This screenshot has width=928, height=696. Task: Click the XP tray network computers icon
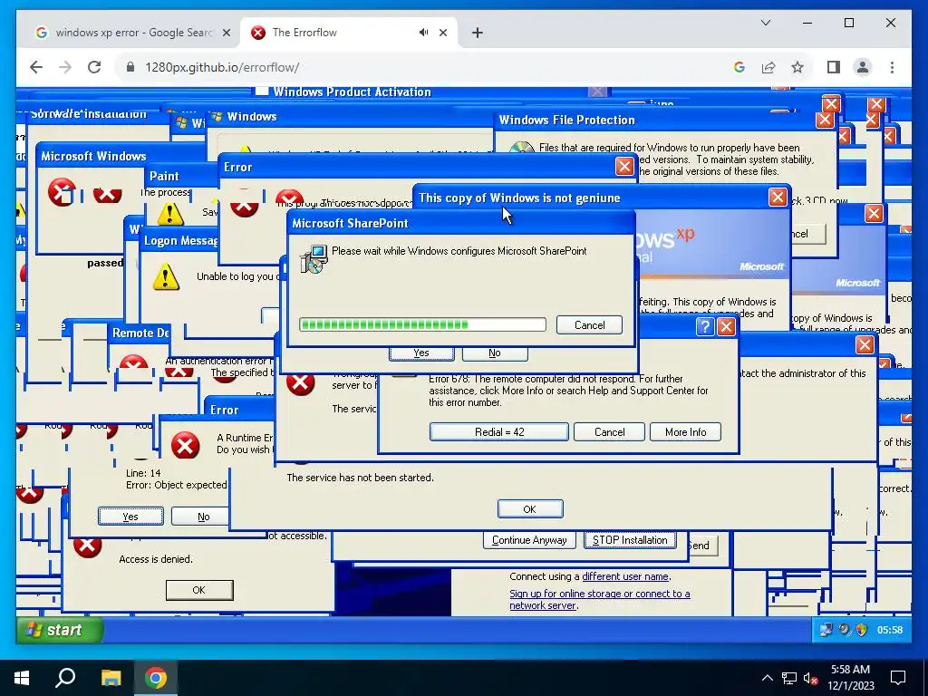tap(826, 631)
